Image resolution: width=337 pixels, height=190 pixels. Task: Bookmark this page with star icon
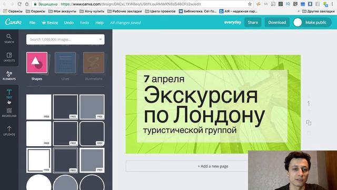[250, 4]
